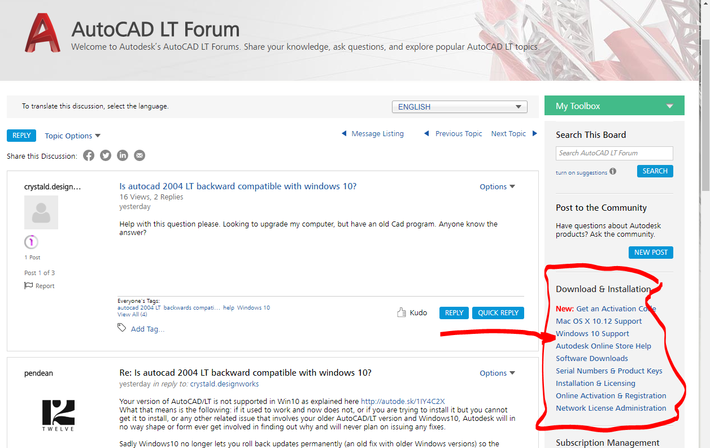Viewport: 710px width, 448px height.
Task: Click "Post 1 of 3" text
Action: (40, 273)
